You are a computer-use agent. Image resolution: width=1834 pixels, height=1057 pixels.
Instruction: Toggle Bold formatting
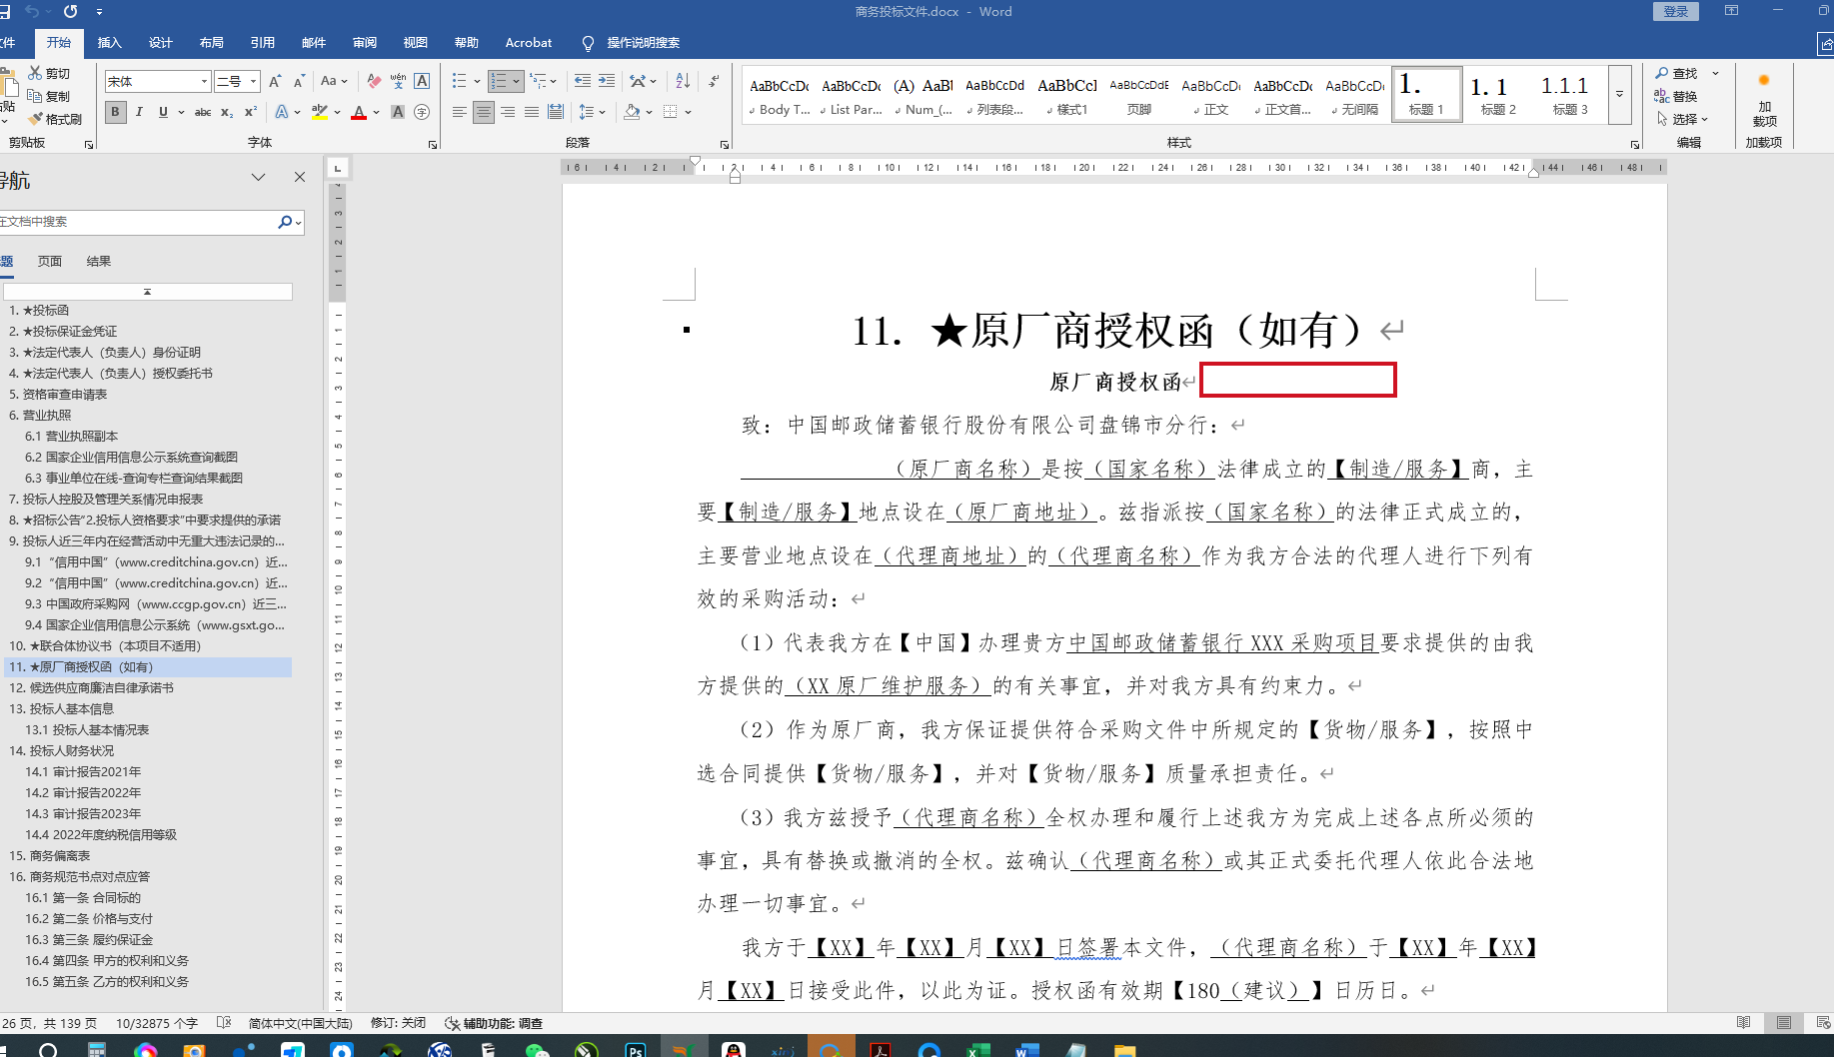[x=115, y=112]
